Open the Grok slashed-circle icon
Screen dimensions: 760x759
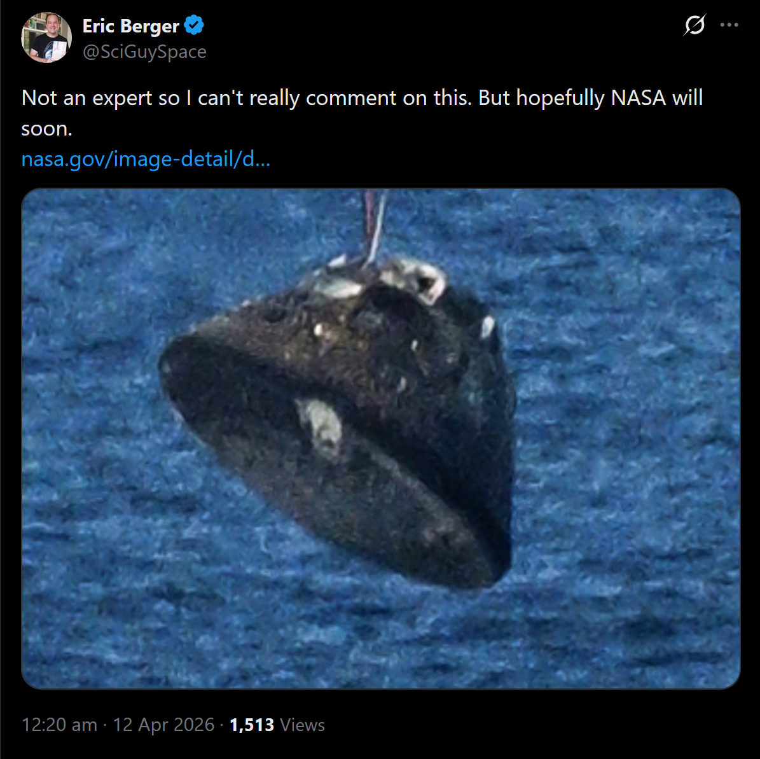[694, 25]
